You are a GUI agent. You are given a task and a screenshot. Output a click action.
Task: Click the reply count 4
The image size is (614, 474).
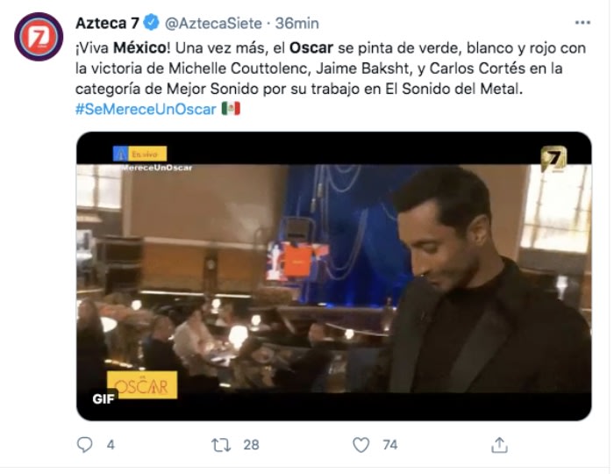[111, 445]
